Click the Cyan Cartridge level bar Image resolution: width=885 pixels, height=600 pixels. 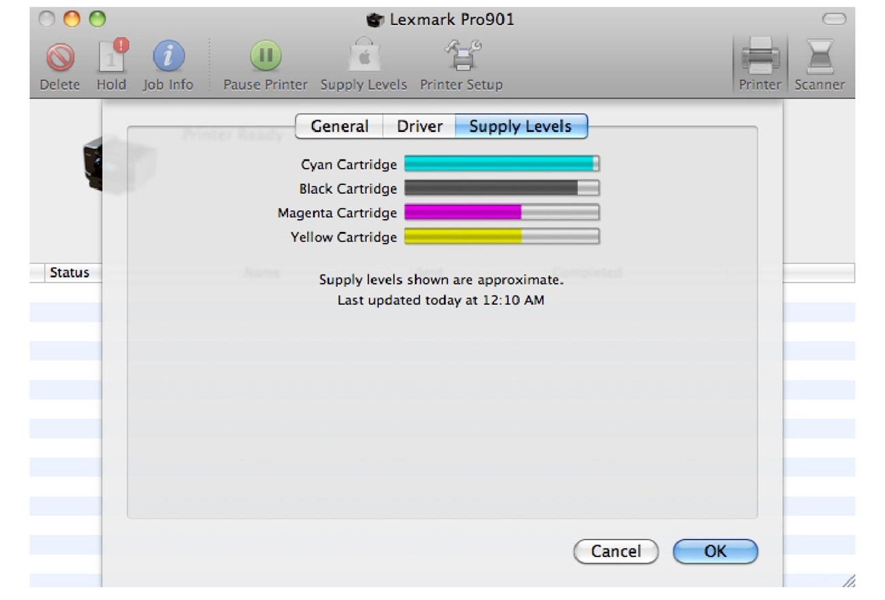pyautogui.click(x=502, y=164)
